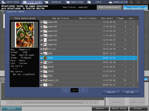
Task: Click job type icon of 0058 row
Action: 42,85
